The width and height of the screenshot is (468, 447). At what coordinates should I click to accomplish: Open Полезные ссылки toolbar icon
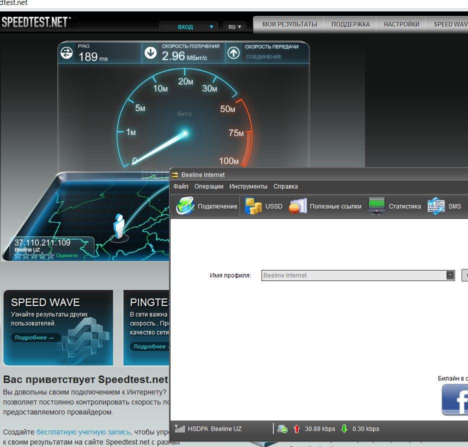(298, 206)
